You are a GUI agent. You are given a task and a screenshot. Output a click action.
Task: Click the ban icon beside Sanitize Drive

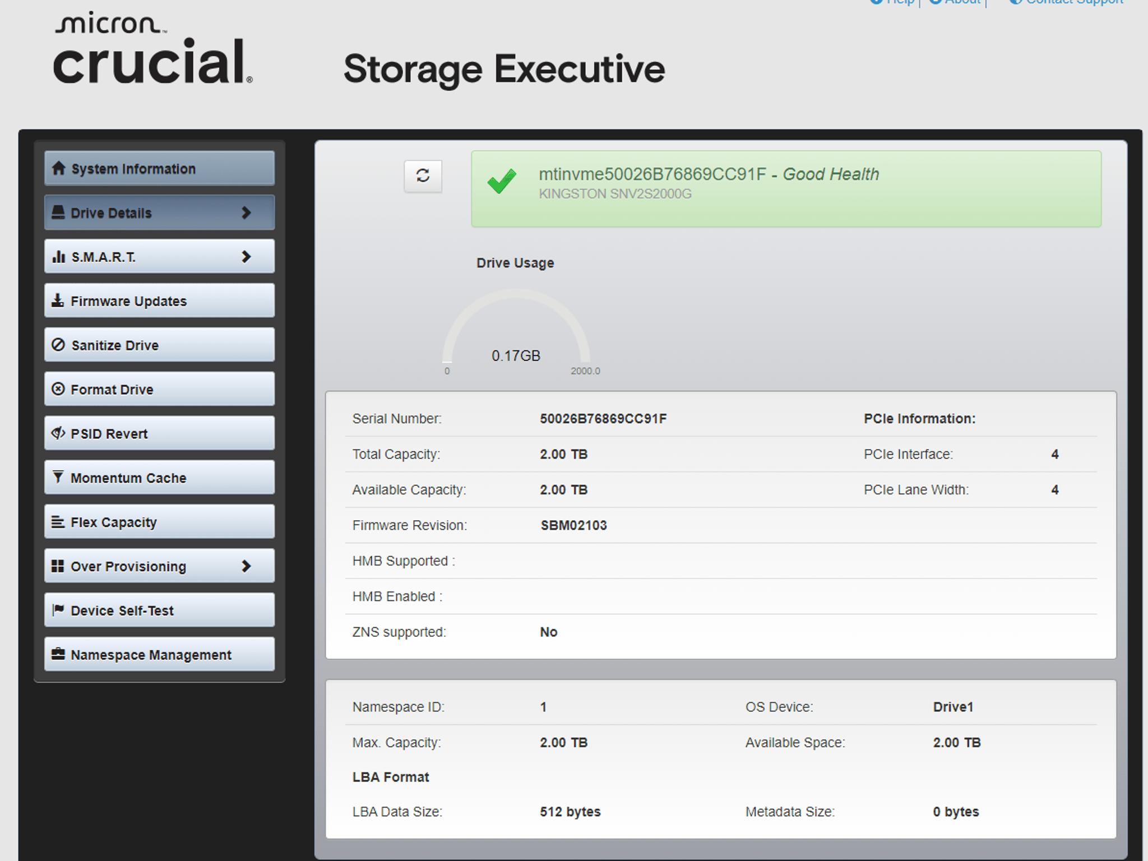pyautogui.click(x=58, y=345)
